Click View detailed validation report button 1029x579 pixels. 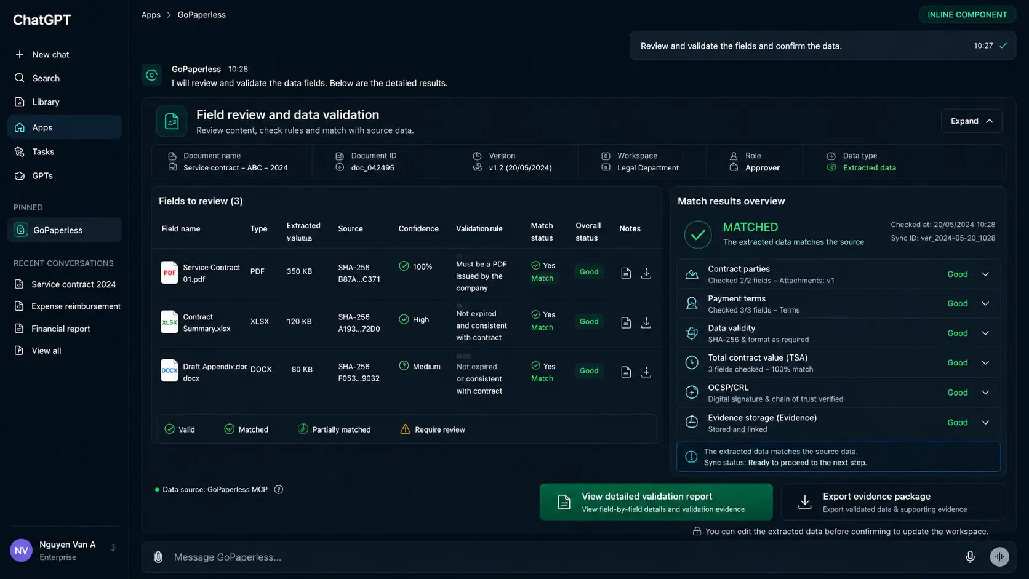(656, 502)
